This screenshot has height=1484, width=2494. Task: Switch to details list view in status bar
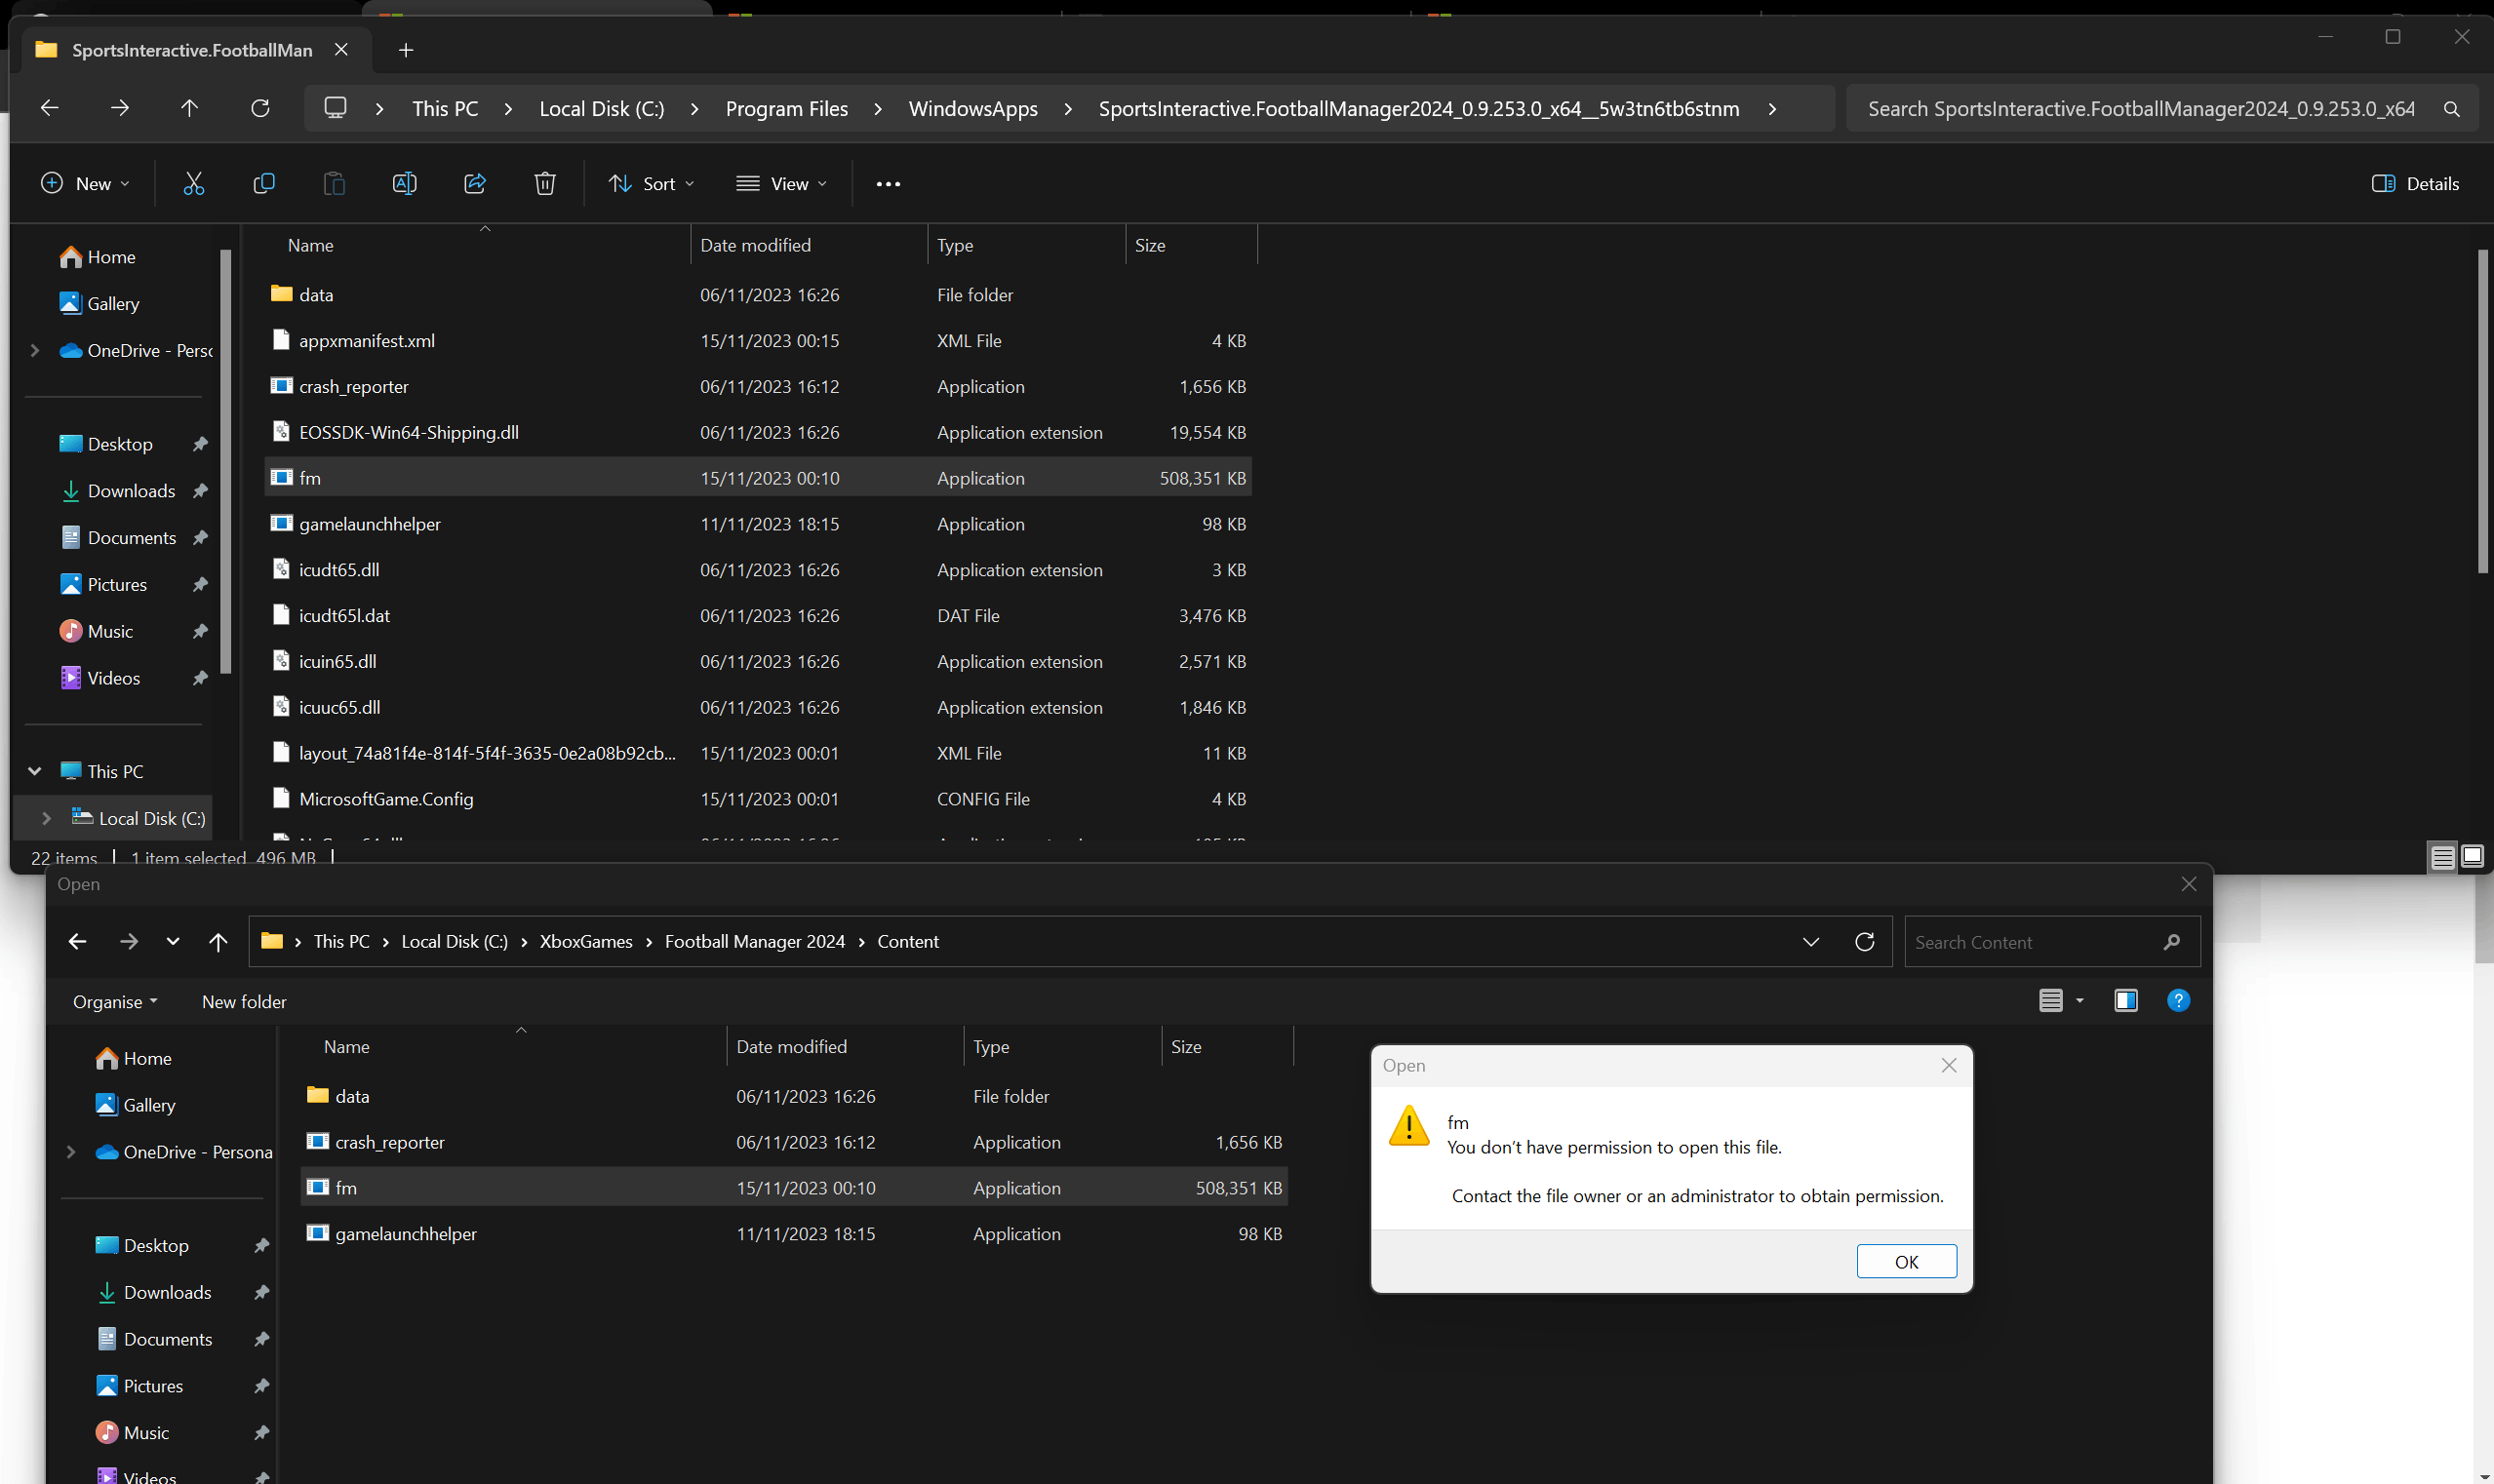click(x=2442, y=857)
